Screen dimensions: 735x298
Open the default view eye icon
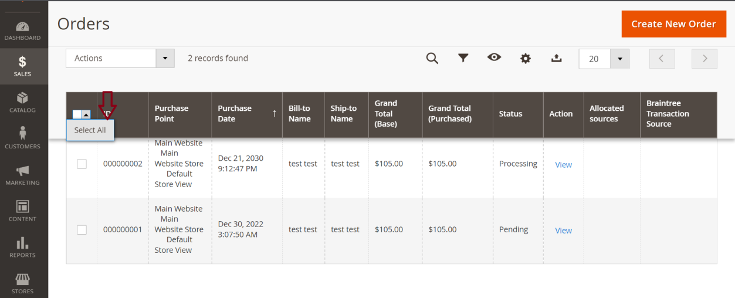tap(494, 57)
